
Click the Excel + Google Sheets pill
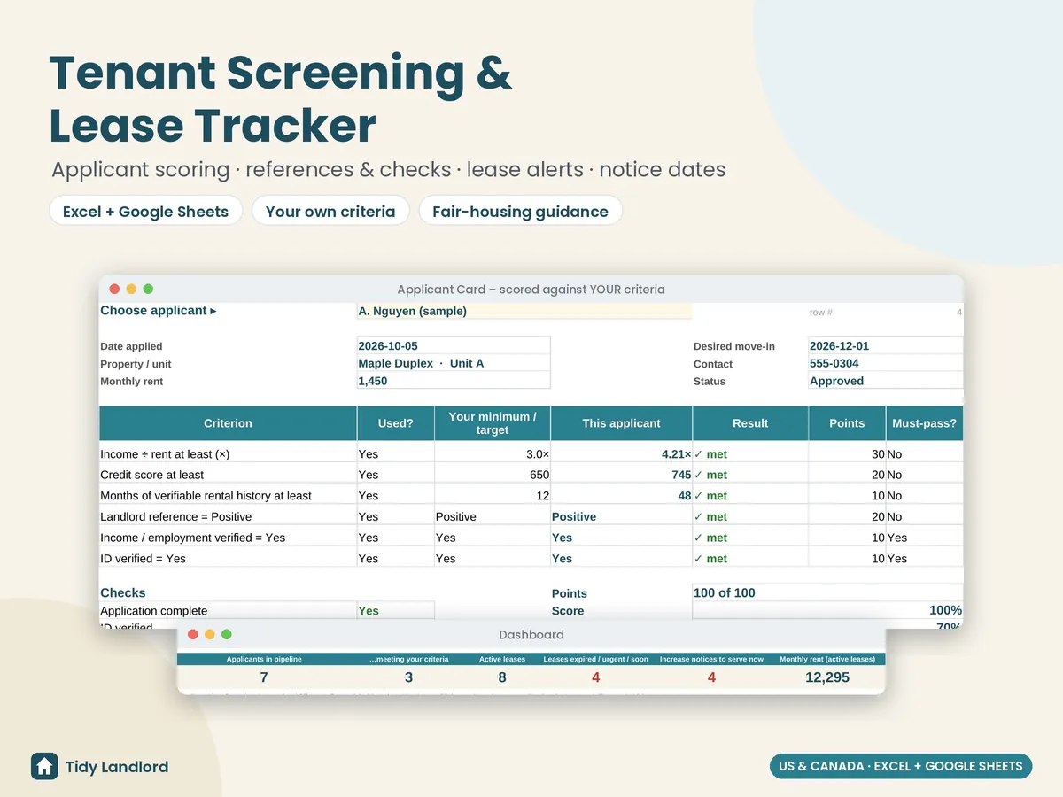(146, 212)
